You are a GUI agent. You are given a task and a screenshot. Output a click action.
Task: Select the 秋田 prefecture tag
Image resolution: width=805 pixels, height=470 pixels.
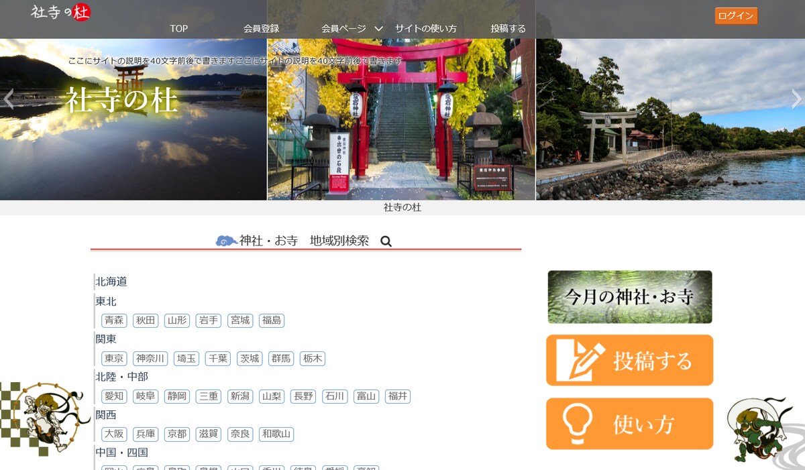[146, 320]
